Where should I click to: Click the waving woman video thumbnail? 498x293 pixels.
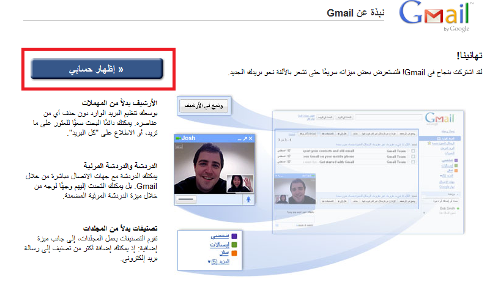point(240,184)
